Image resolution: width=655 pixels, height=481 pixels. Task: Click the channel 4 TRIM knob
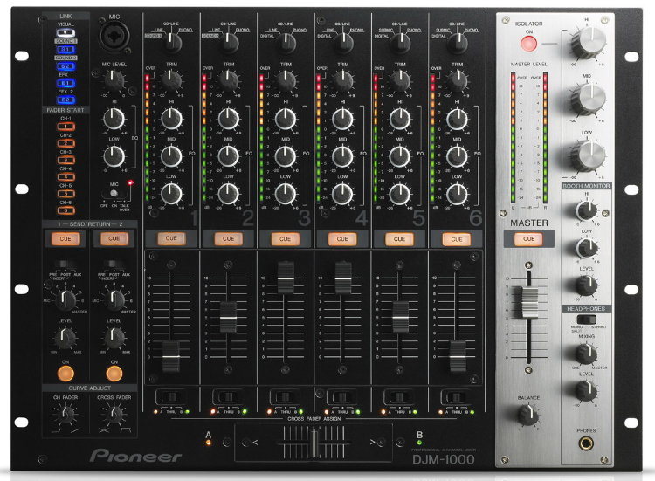(343, 80)
